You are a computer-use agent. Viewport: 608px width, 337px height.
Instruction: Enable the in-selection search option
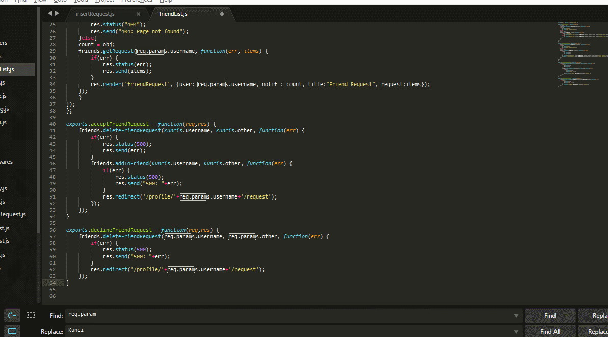pos(32,315)
